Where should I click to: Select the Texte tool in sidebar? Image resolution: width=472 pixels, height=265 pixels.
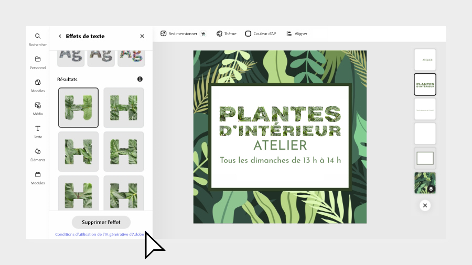(38, 132)
